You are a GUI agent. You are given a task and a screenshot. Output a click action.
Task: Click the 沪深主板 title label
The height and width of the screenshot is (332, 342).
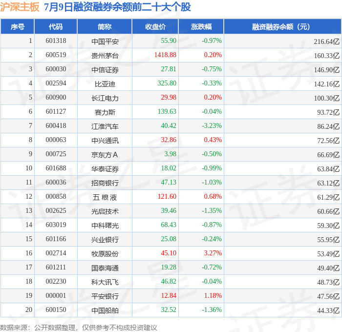(x=20, y=7)
